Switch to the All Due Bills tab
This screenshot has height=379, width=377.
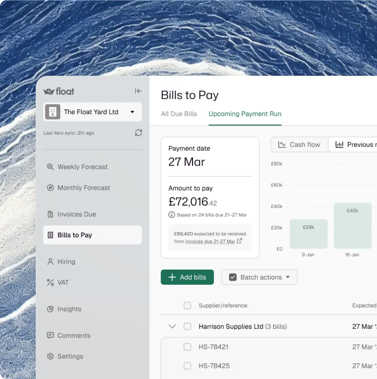point(179,114)
